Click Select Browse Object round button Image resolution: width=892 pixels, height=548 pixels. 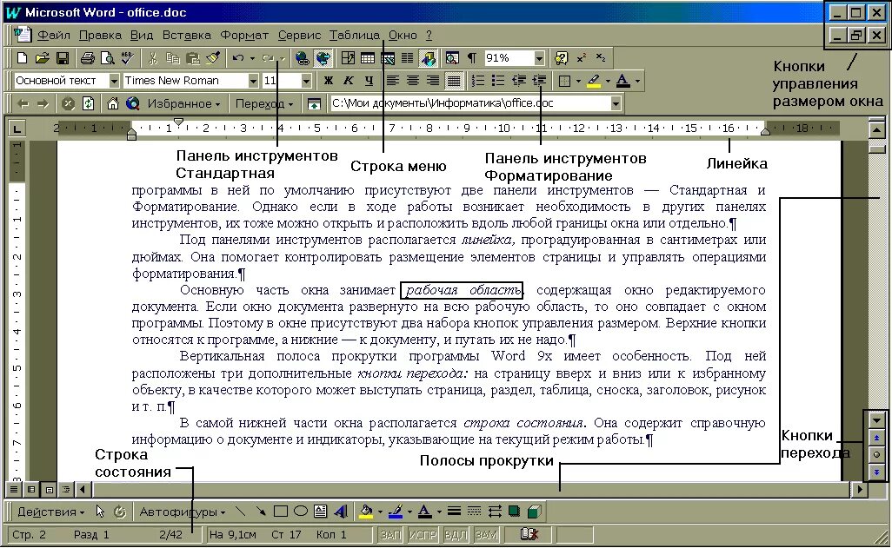tap(876, 454)
